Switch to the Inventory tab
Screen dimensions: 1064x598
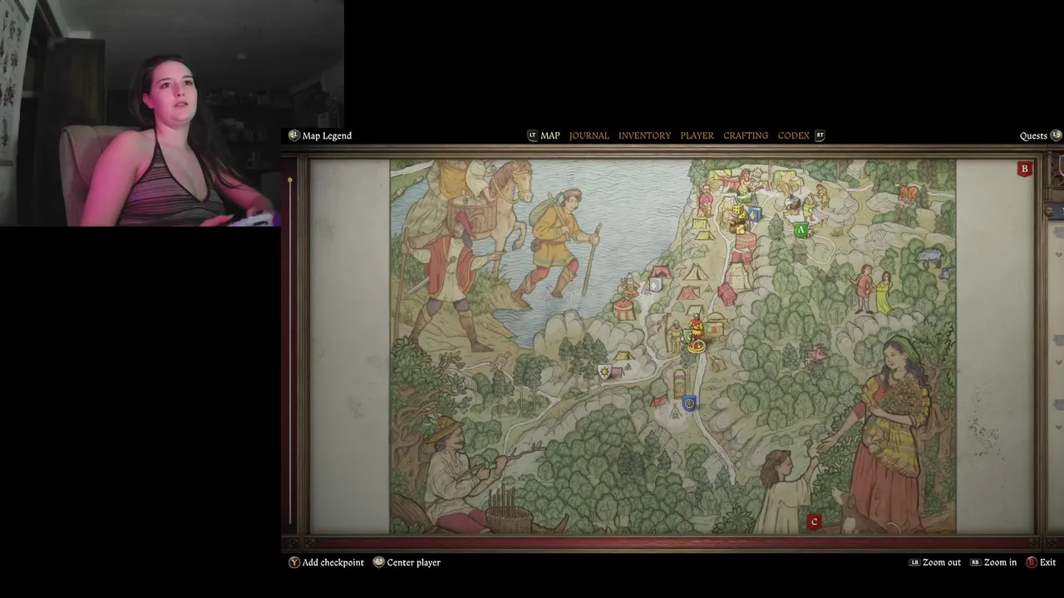coord(644,135)
